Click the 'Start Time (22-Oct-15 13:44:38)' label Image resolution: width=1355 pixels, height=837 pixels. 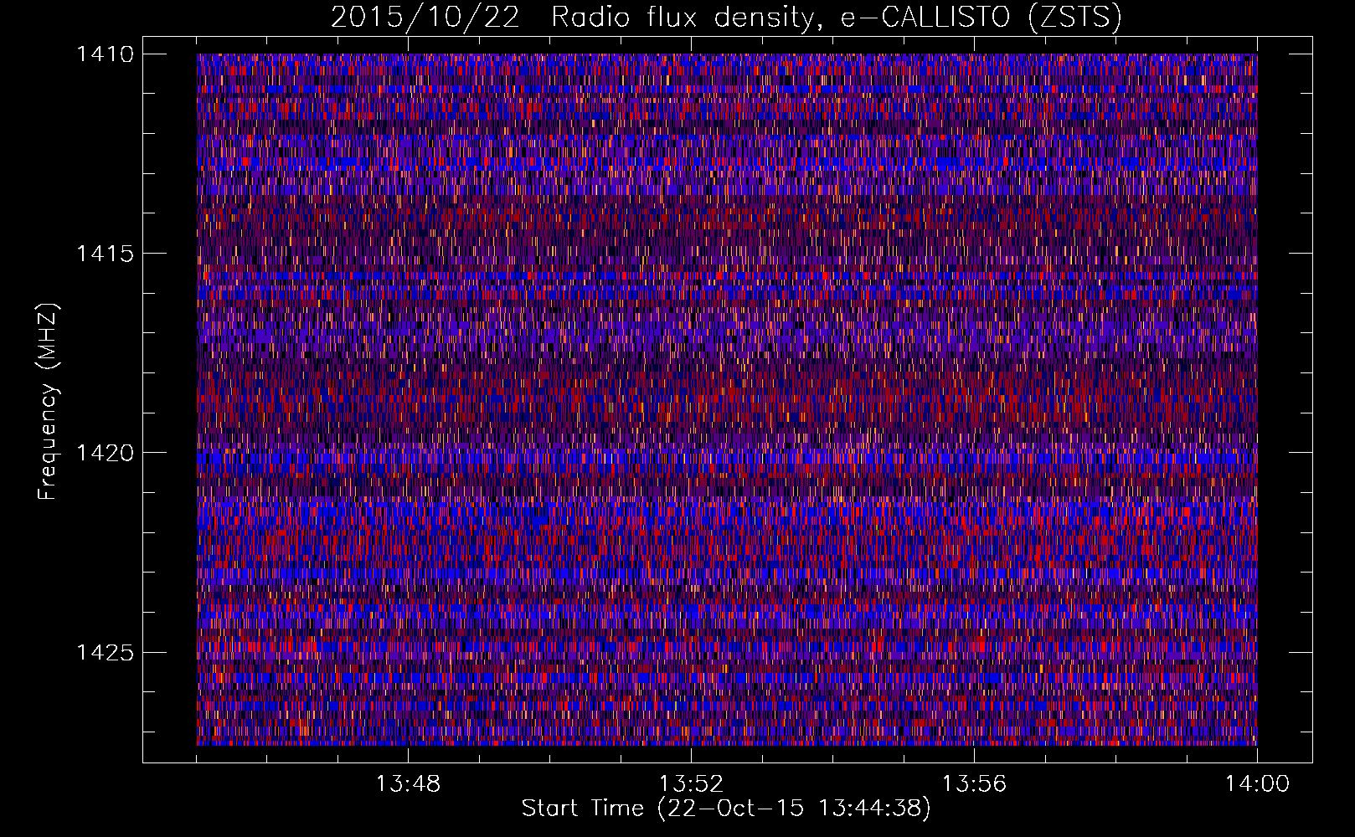pyautogui.click(x=726, y=809)
